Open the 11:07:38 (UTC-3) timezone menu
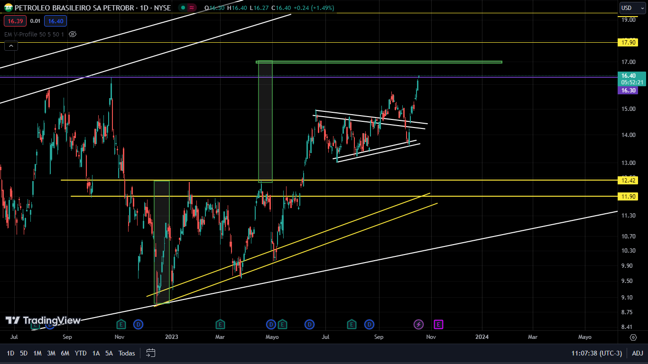 pos(597,353)
